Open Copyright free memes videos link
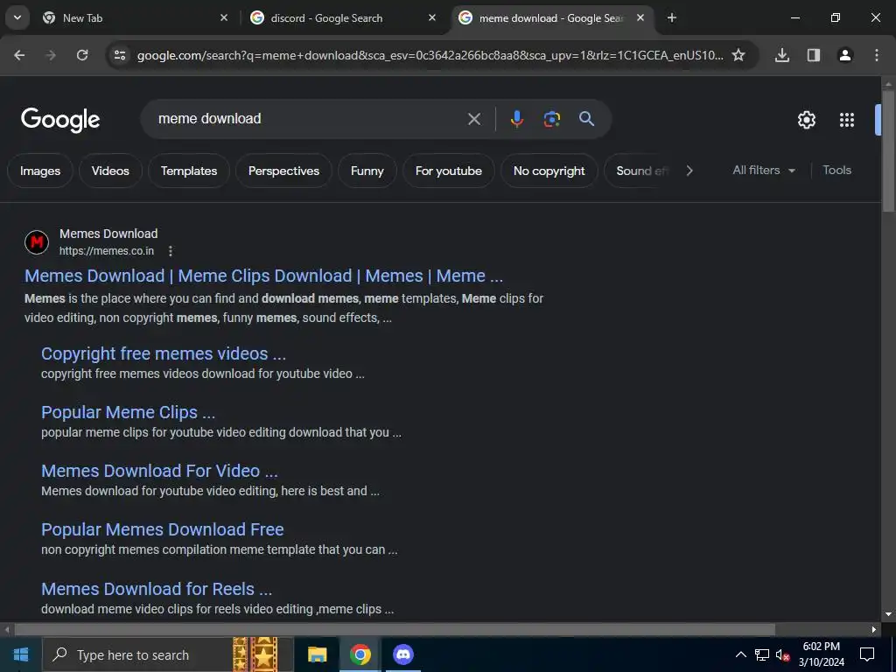896x672 pixels. click(164, 353)
